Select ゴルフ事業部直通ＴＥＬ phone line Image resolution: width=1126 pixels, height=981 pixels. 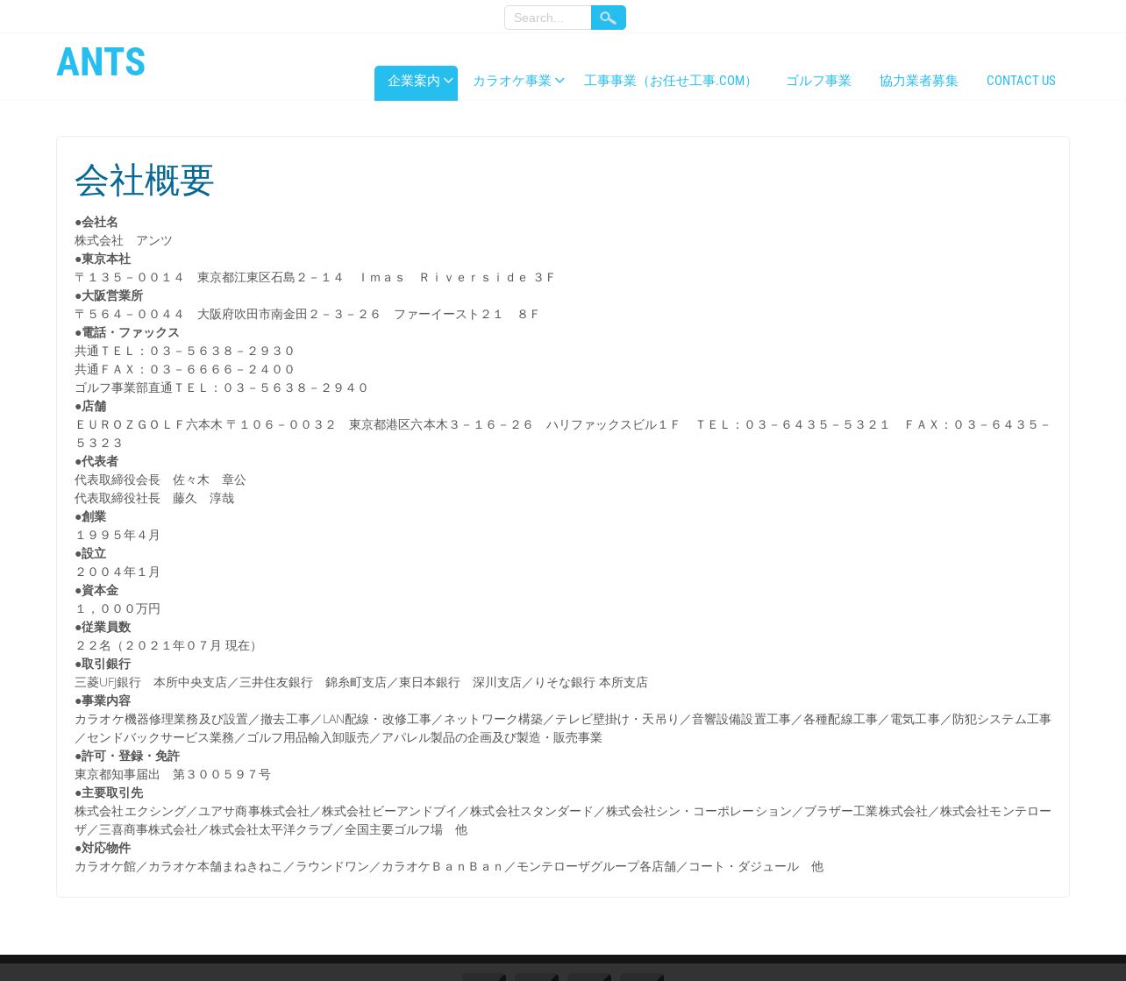click(222, 387)
